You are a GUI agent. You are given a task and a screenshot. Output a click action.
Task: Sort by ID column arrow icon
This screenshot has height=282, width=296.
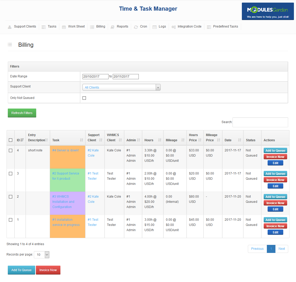[x=22, y=140]
